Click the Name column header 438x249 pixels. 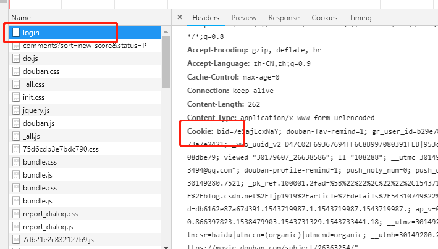pyautogui.click(x=21, y=18)
